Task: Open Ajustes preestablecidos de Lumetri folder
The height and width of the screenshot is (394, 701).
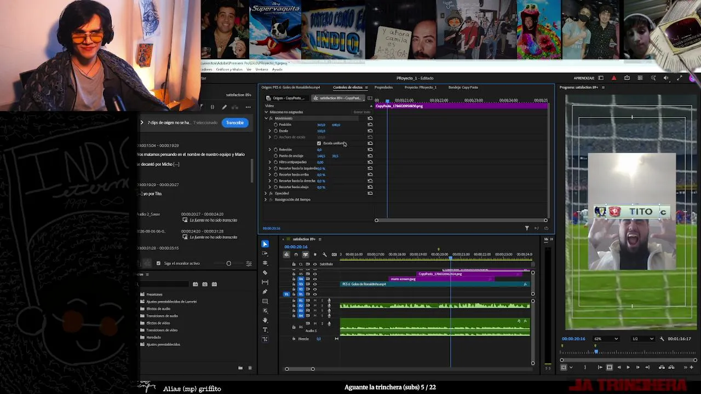Action: (x=168, y=302)
